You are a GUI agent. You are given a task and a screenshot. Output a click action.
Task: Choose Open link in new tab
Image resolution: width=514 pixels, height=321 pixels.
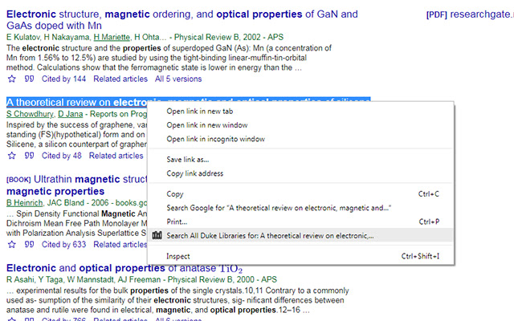[x=199, y=111]
